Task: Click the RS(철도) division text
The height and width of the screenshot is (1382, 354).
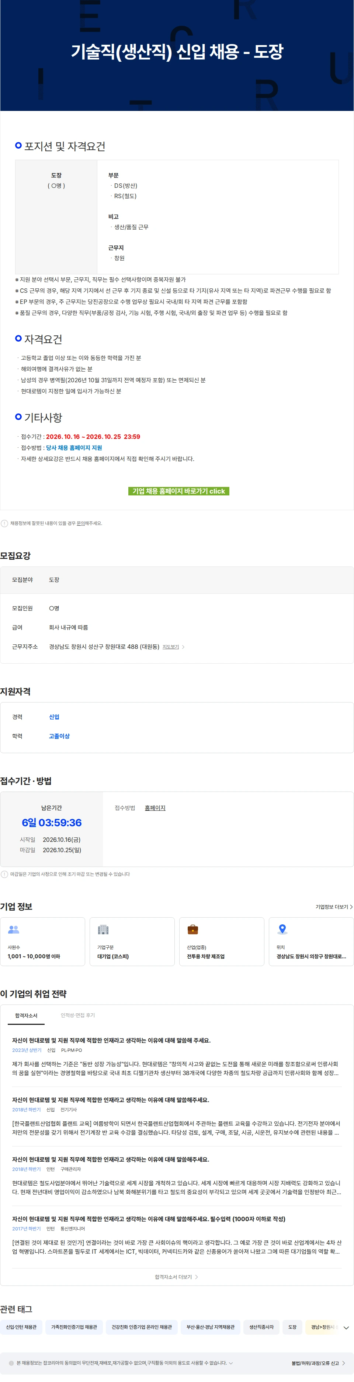Action: [125, 196]
